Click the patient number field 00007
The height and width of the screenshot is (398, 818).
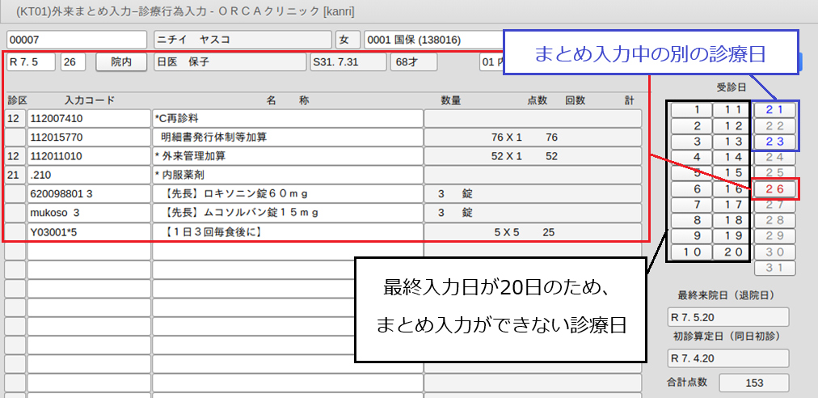pyautogui.click(x=76, y=40)
